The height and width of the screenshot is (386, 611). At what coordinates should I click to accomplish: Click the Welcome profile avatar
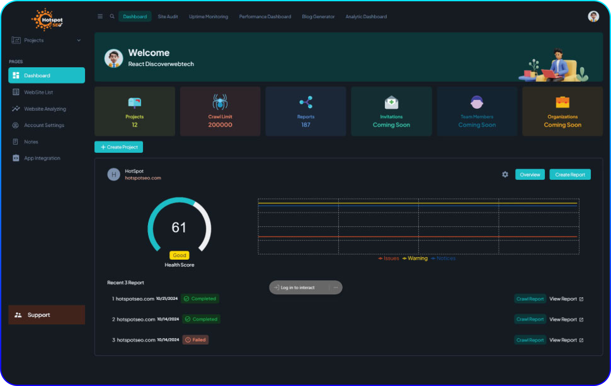point(114,58)
